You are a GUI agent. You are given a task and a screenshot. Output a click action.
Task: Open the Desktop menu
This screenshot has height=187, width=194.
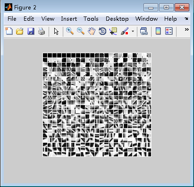(x=117, y=19)
